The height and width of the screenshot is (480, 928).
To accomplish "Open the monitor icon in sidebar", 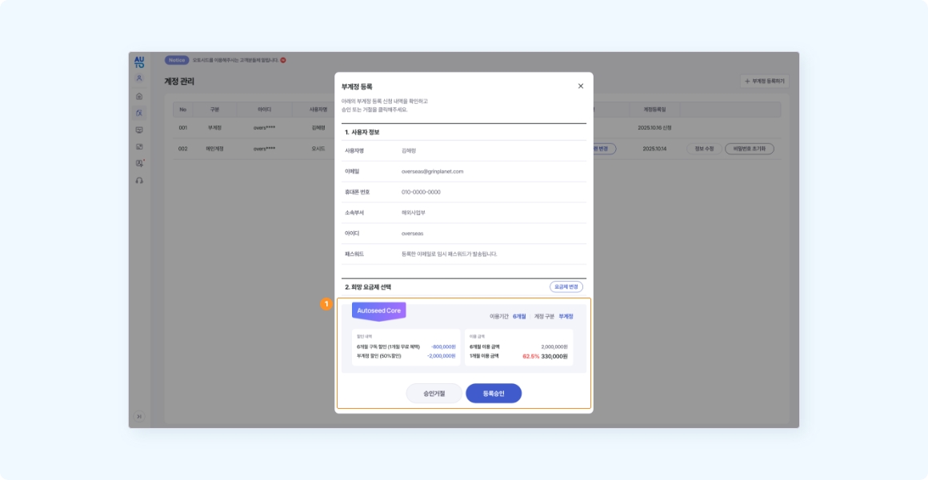I will coord(139,130).
